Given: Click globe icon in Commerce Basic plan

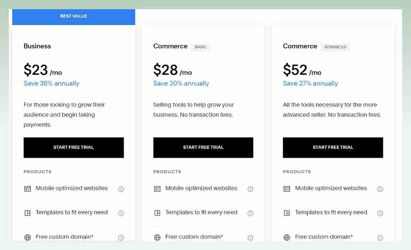Looking at the screenshot, I should pos(157,238).
